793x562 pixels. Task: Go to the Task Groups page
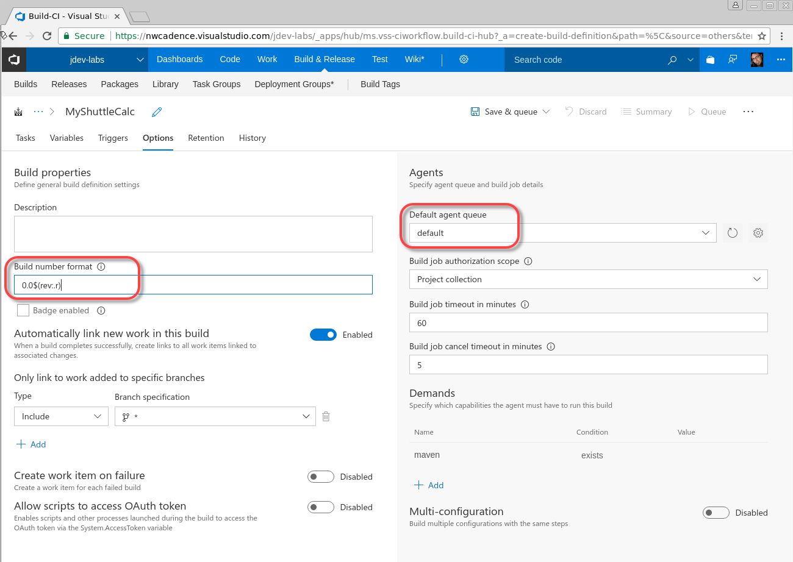click(217, 84)
